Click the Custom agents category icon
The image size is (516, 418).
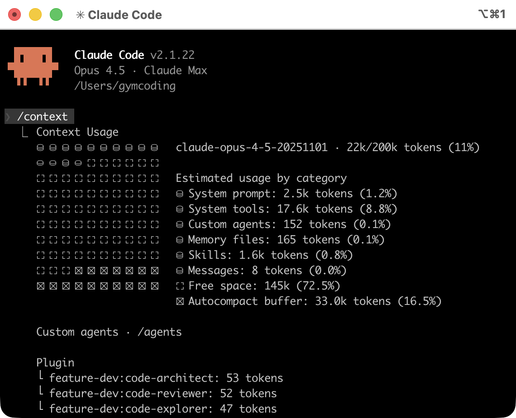pyautogui.click(x=180, y=225)
